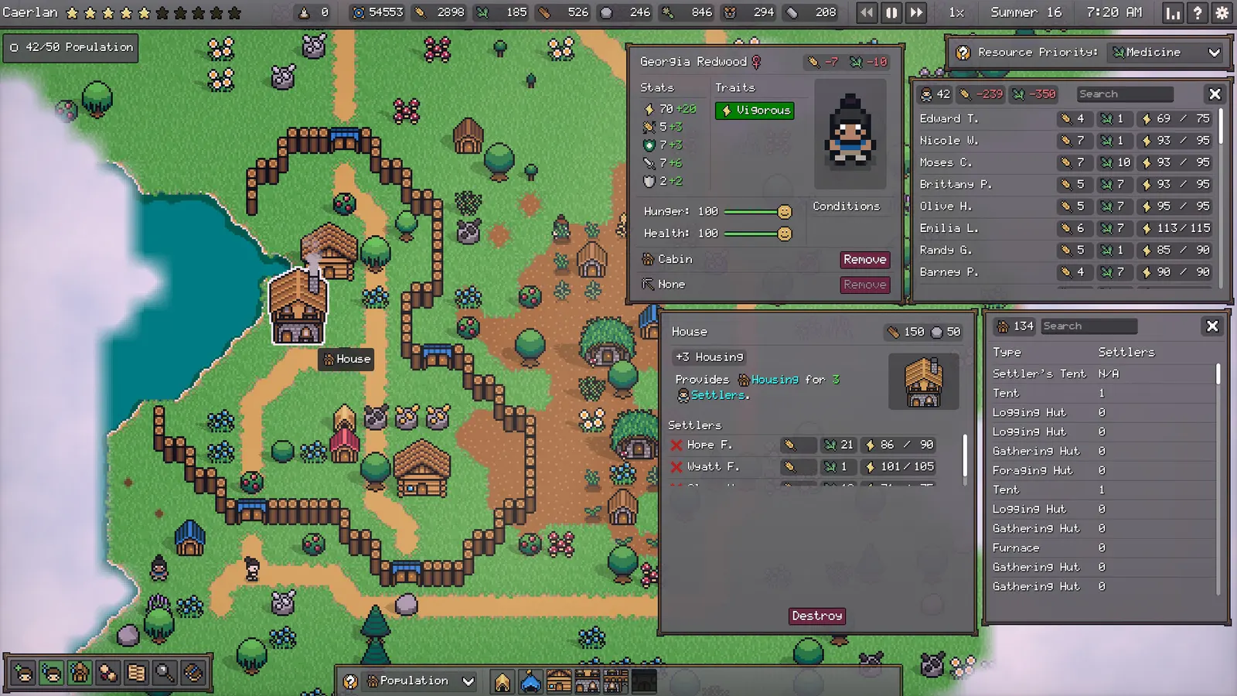Select the yellow tent building icon
Image resolution: width=1237 pixels, height=696 pixels.
503,681
